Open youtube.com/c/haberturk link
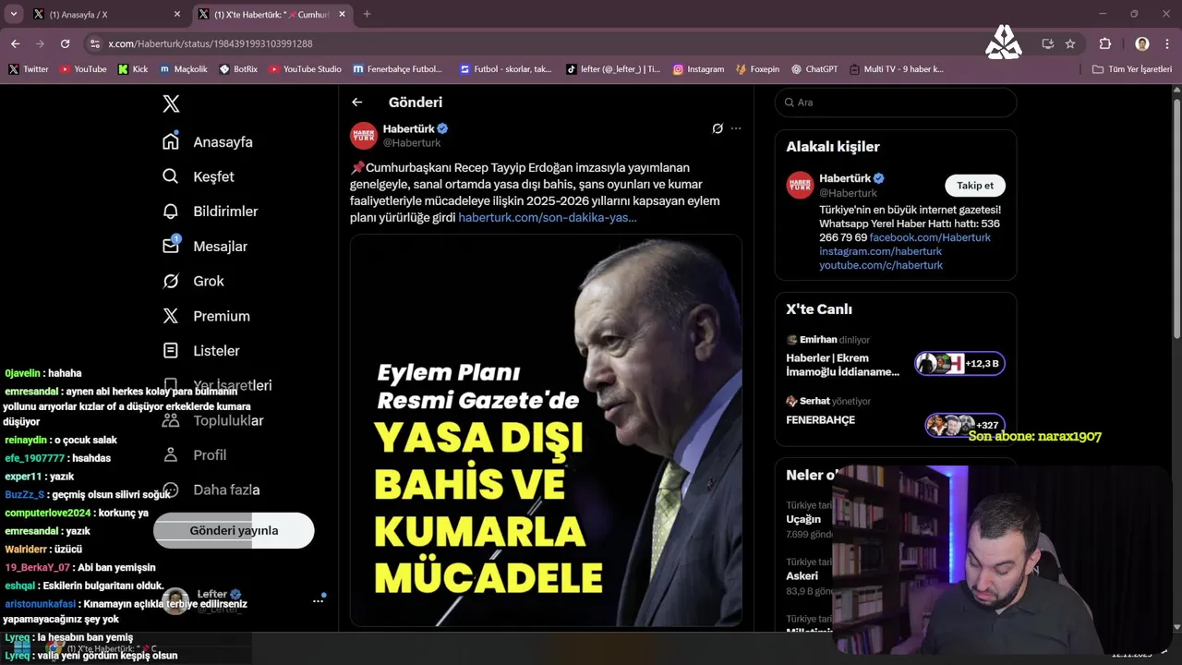Image resolution: width=1182 pixels, height=665 pixels. pos(881,265)
